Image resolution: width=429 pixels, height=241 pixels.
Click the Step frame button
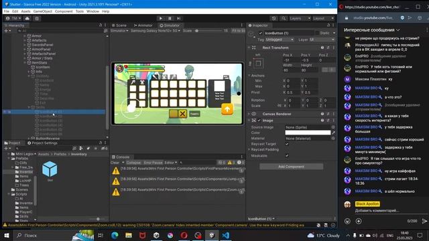tap(179, 18)
